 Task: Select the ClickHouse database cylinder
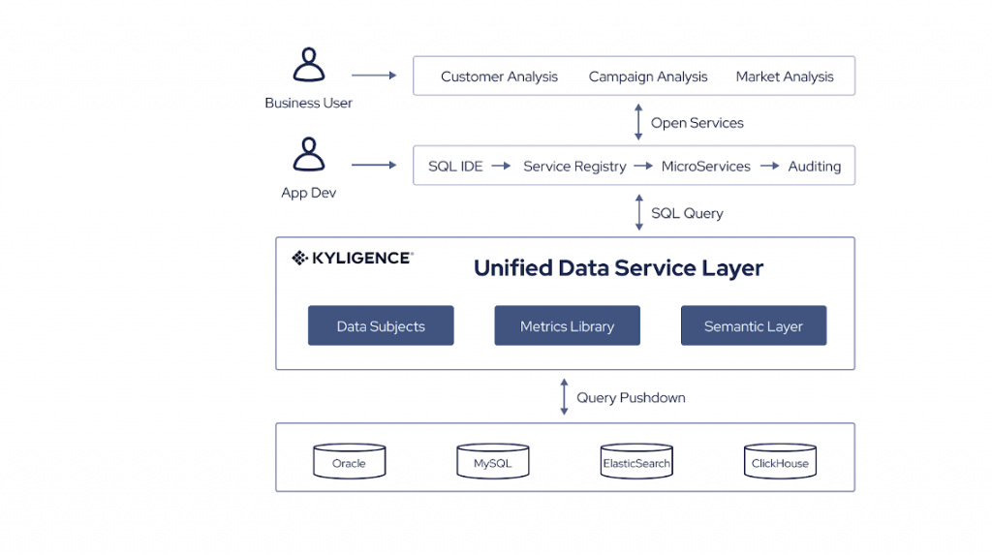tap(780, 461)
